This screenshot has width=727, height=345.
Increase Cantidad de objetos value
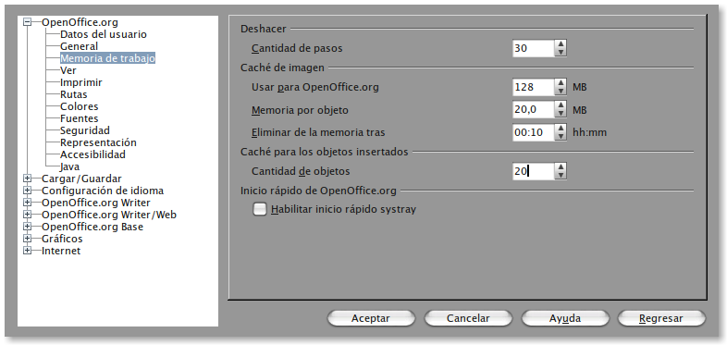point(561,166)
